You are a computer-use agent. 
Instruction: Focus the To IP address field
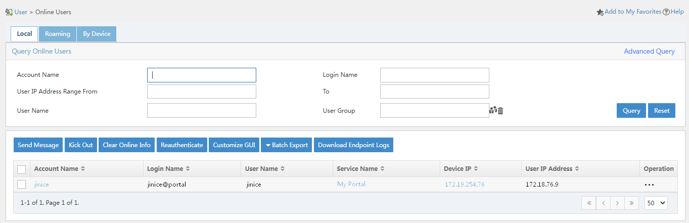click(x=435, y=92)
